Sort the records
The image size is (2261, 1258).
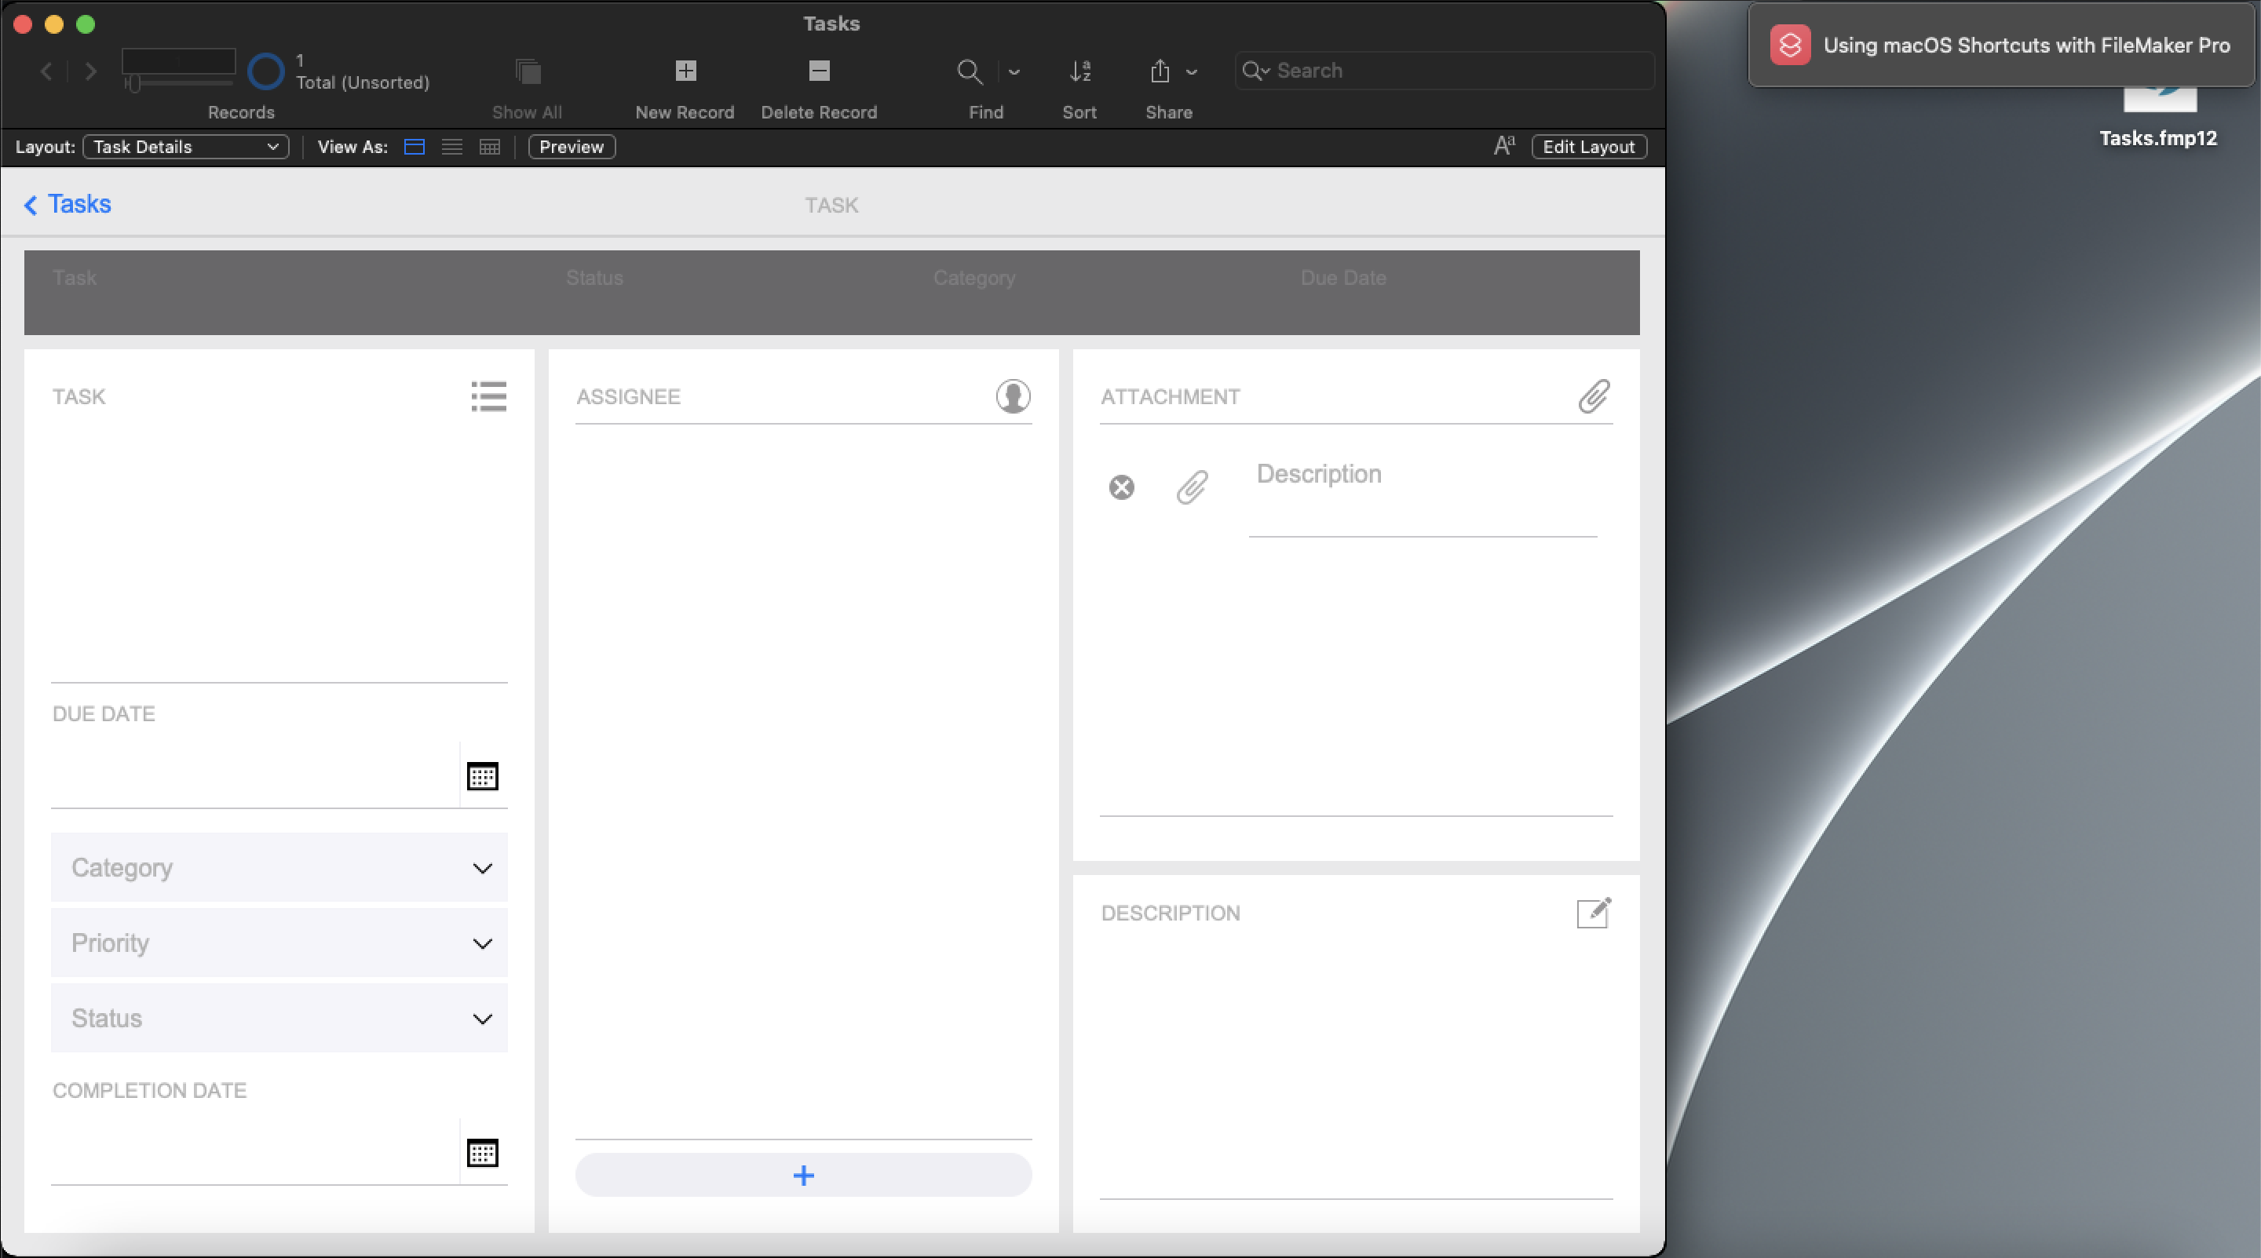(1079, 72)
